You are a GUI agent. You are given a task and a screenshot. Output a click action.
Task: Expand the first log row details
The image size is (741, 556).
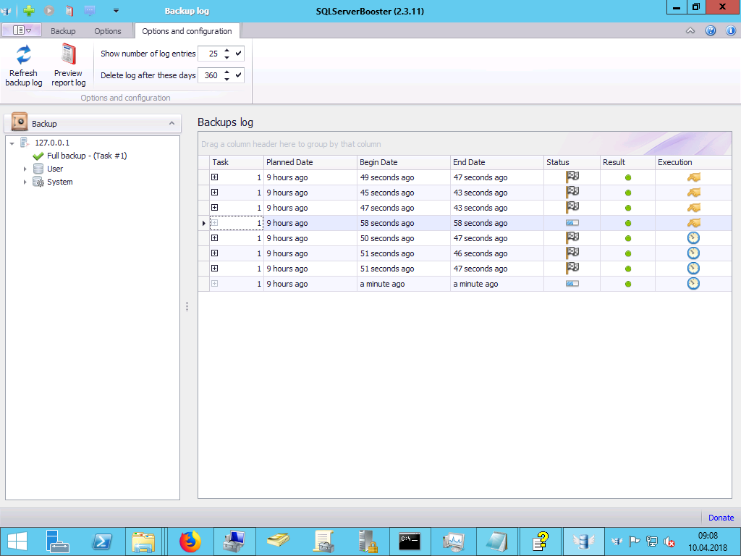[x=214, y=177]
